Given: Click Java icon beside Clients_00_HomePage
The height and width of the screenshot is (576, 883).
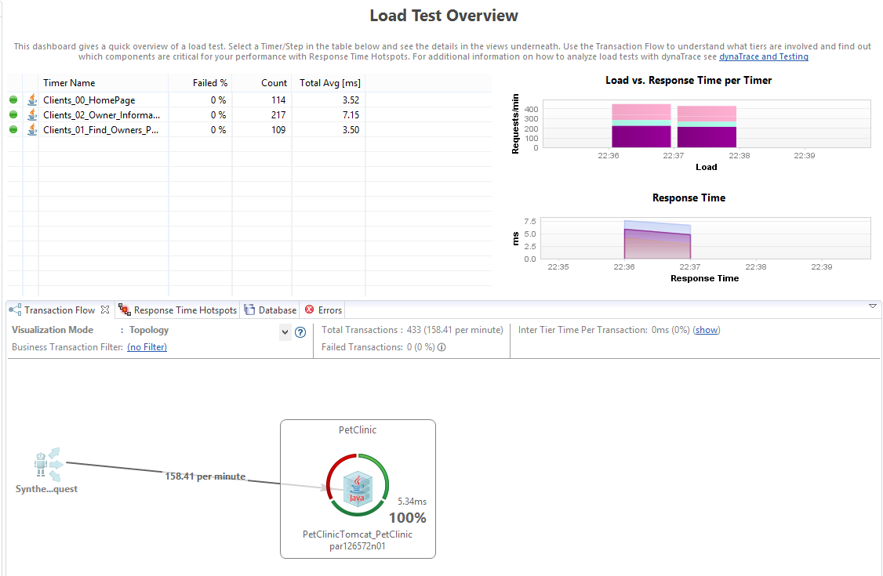Looking at the screenshot, I should tap(32, 100).
